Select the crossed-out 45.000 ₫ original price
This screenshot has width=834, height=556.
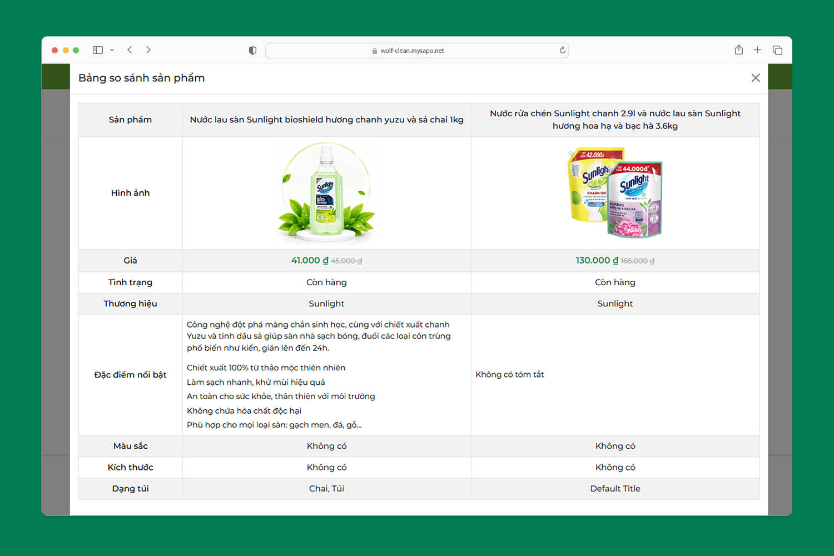pos(346,261)
